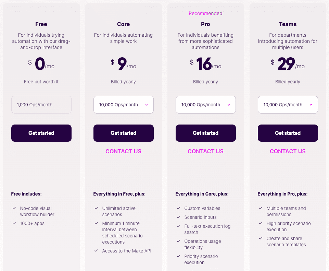Expand the Teams plan Ops/month selector
Screen dimensions: 329x271
point(288,105)
